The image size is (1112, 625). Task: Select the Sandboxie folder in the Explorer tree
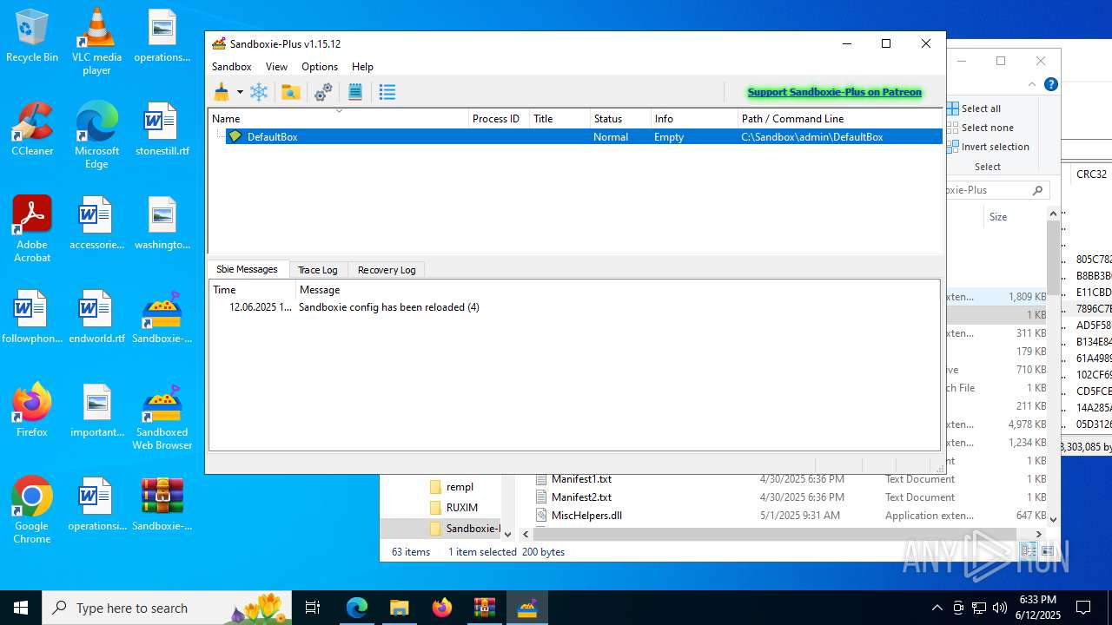click(464, 529)
